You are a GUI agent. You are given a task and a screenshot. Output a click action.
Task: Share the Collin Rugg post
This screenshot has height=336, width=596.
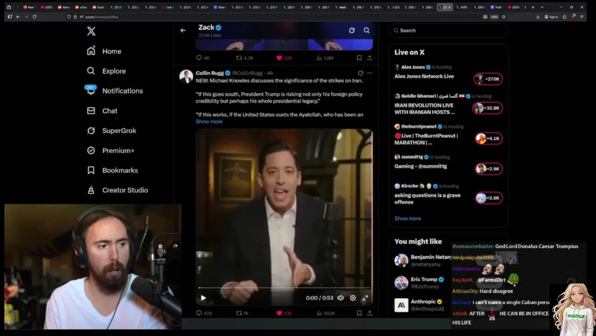(x=370, y=313)
